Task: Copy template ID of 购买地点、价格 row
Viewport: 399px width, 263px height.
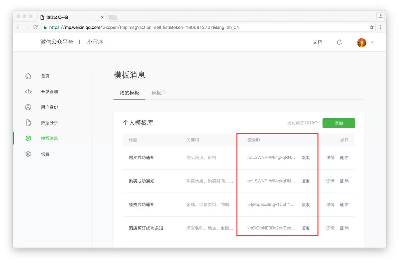Action: tap(306, 158)
